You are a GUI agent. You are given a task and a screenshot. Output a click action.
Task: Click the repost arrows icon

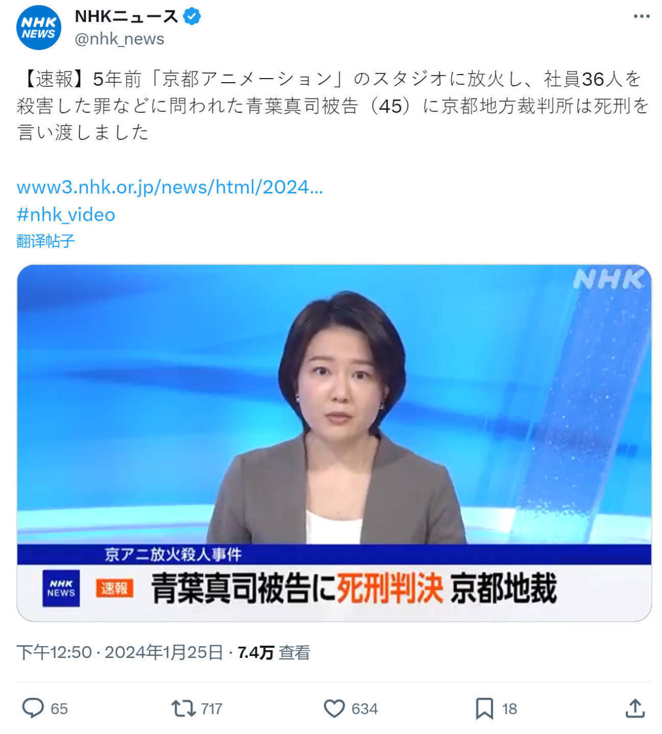coord(183,708)
